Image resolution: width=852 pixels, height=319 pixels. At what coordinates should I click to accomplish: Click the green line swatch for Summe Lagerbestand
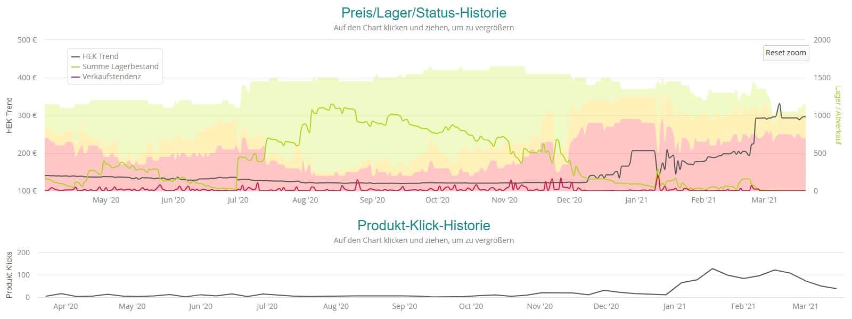click(x=75, y=66)
